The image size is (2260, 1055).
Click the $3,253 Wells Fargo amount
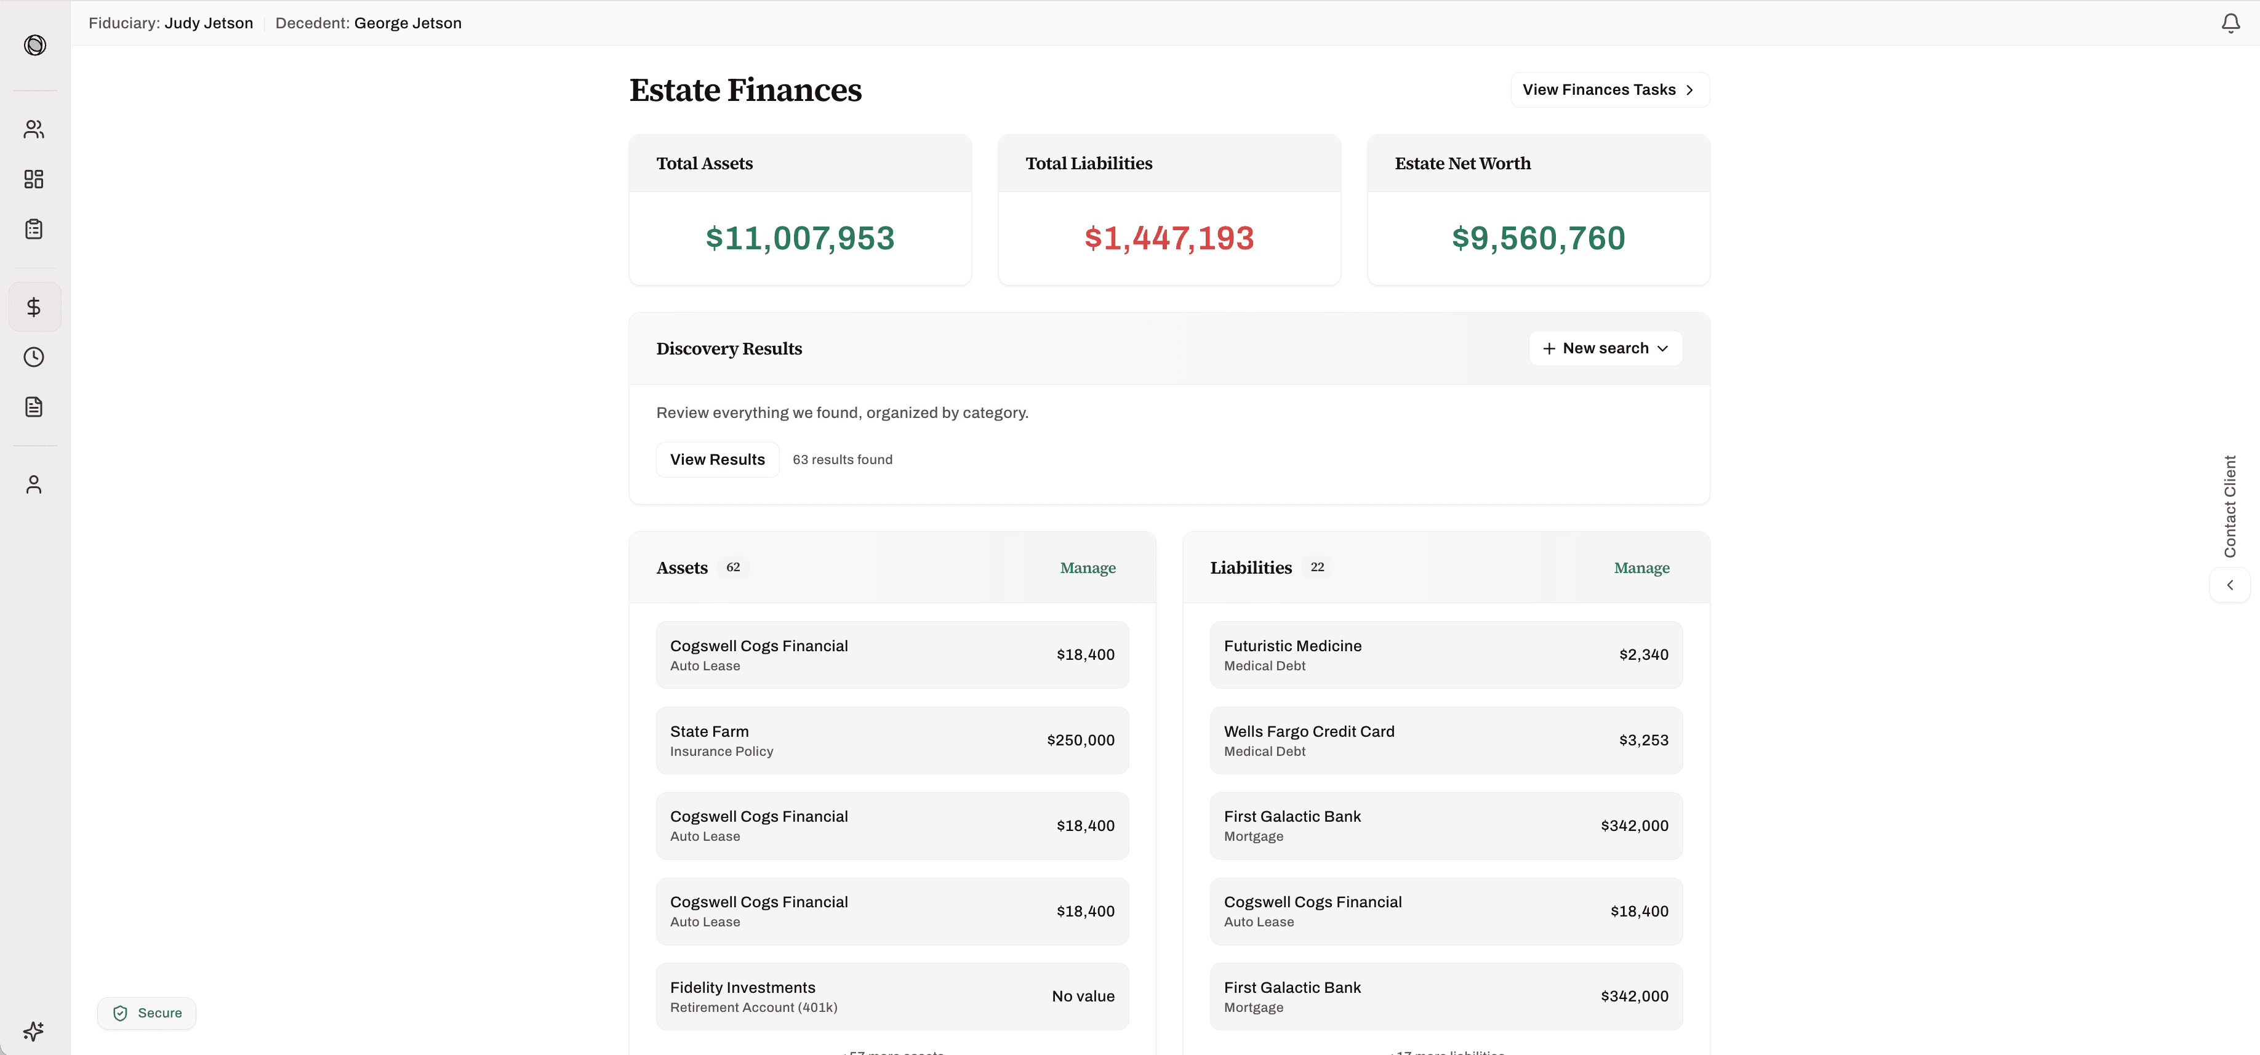pyautogui.click(x=1643, y=740)
